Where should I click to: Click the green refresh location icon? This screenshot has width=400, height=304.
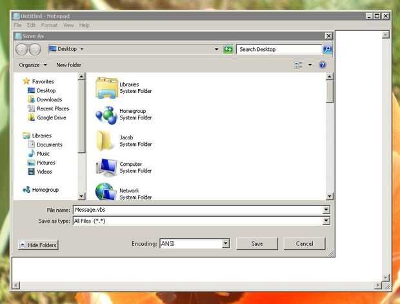point(228,49)
